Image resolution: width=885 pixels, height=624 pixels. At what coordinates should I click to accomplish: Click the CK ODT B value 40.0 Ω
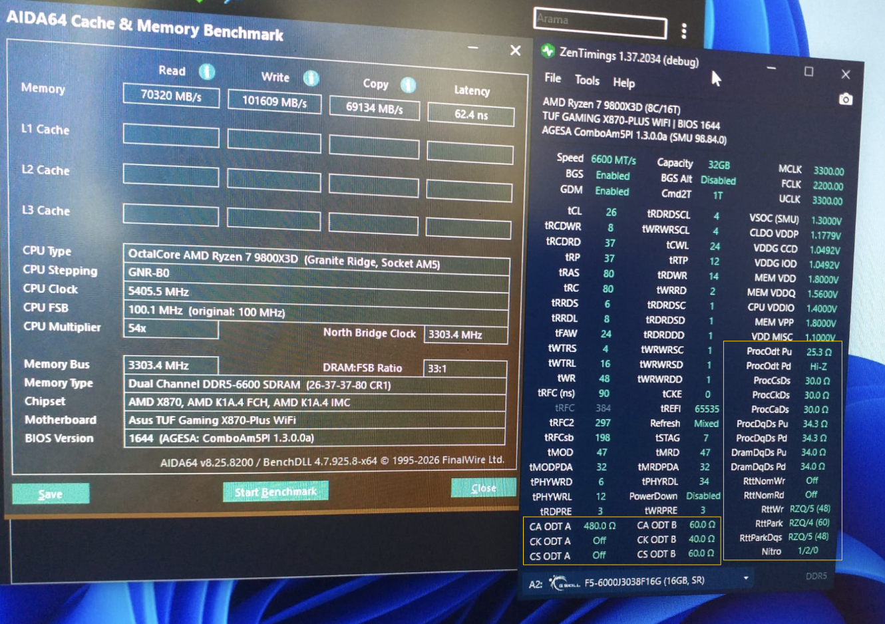click(x=702, y=540)
